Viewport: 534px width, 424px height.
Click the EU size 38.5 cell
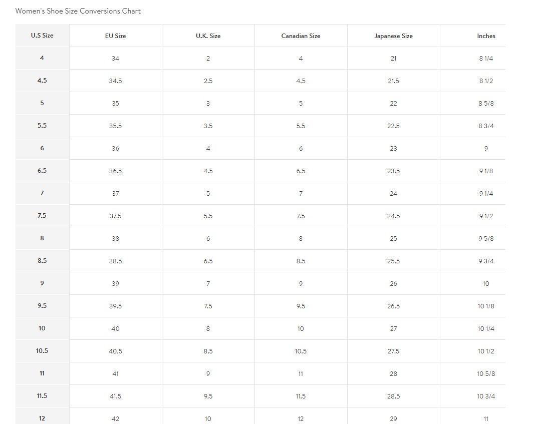[x=115, y=261]
